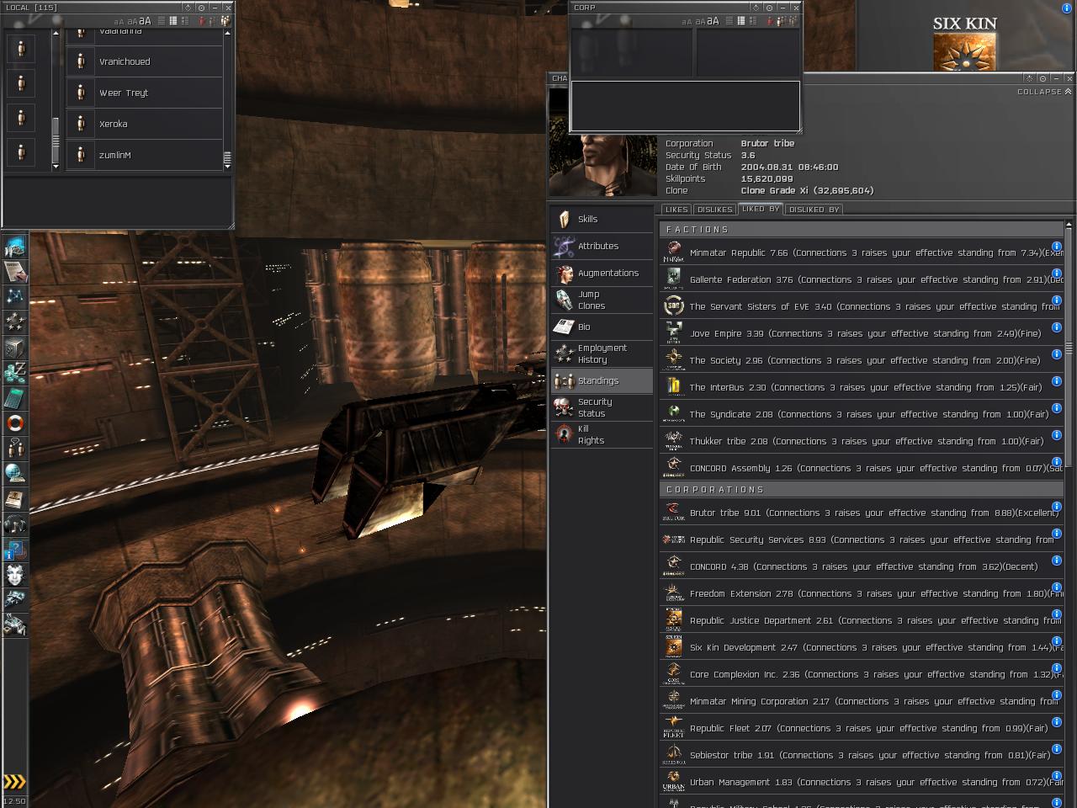1077x808 pixels.
Task: Select the leftmost list-view mode in Corp window
Action: coord(728,21)
